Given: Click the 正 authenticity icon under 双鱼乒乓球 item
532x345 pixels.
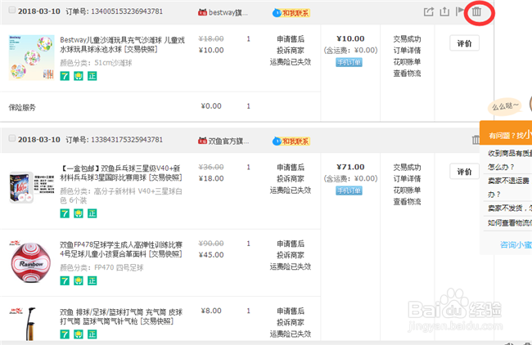Looking at the screenshot, I should click(x=92, y=213).
